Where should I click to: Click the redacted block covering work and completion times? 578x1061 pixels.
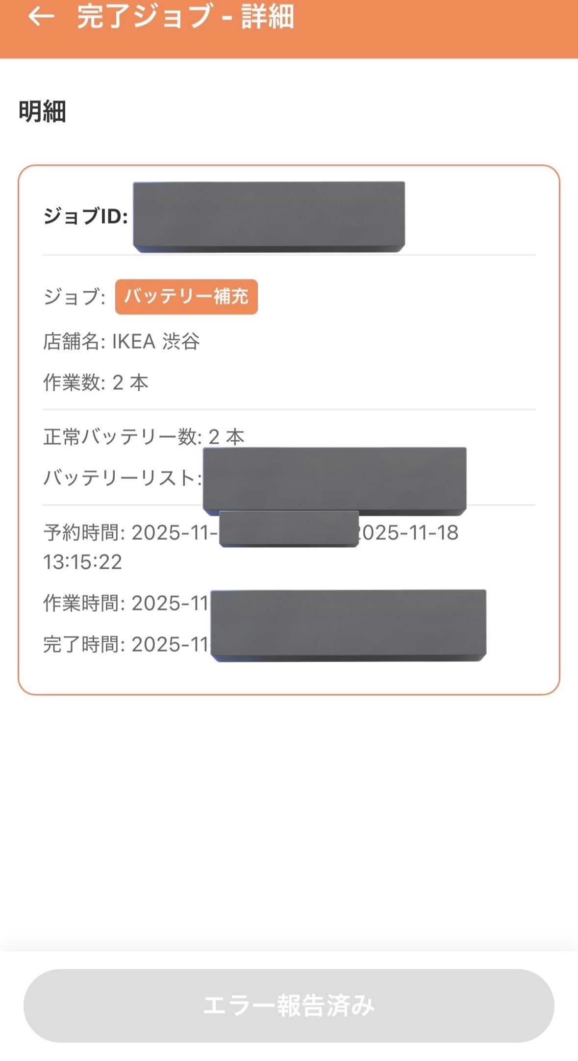pos(348,625)
